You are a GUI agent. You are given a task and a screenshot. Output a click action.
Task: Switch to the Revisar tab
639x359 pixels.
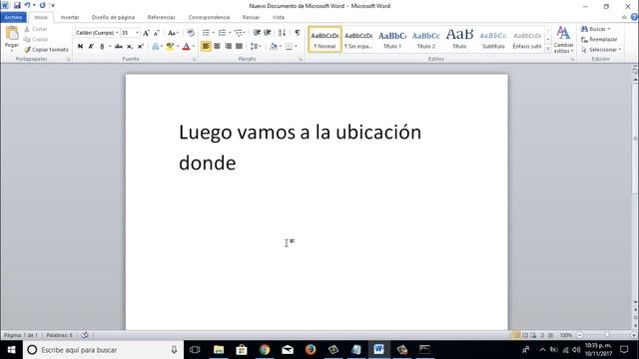251,18
